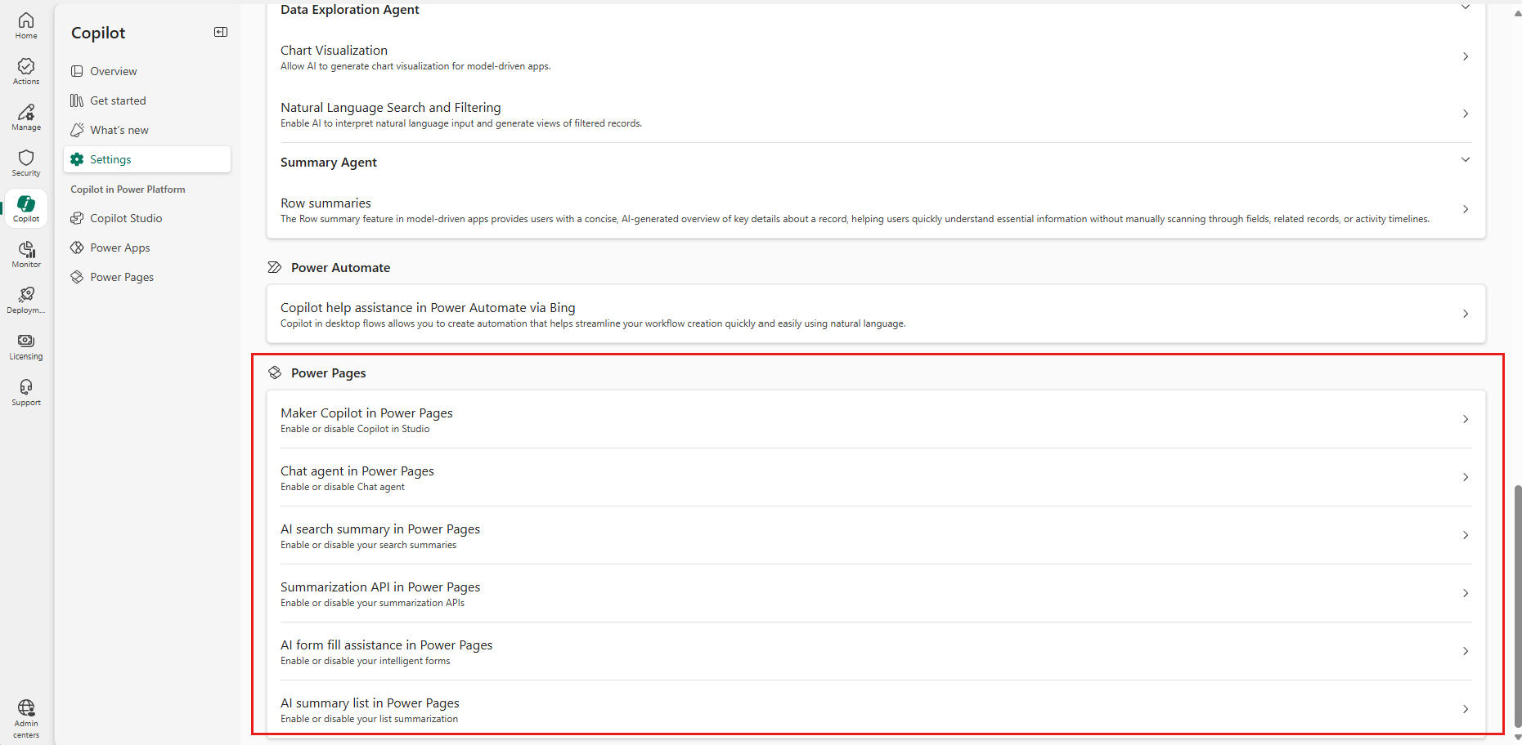Open the Row summaries setting
The image size is (1522, 745).
(x=876, y=210)
